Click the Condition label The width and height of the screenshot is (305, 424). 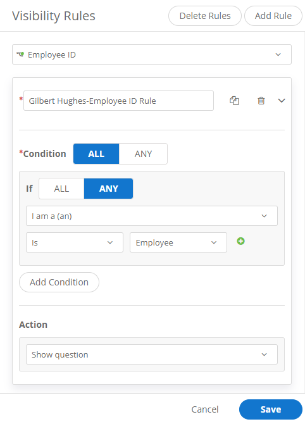point(44,154)
